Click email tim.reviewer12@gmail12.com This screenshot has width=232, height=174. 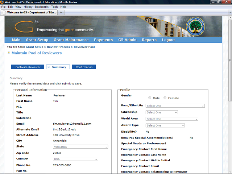pyautogui.click(x=72, y=124)
